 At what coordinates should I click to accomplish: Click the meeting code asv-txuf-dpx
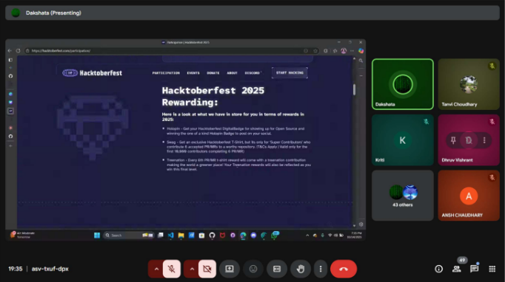pyautogui.click(x=50, y=269)
